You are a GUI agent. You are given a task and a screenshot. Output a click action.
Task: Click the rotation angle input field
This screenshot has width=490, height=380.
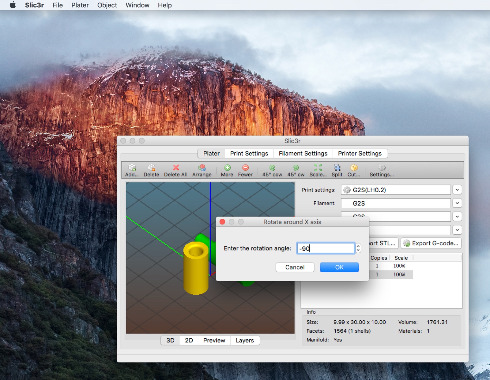click(325, 248)
